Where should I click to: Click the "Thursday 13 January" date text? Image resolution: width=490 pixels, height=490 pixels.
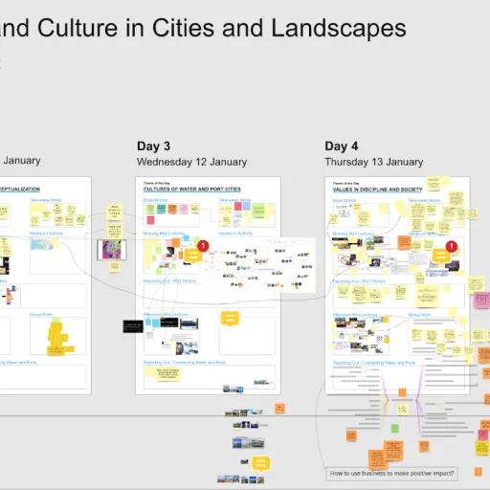click(x=374, y=162)
